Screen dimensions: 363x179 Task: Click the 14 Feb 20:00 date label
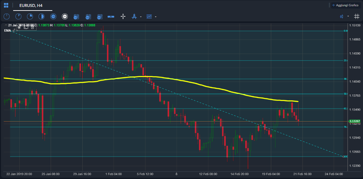pos(240,174)
